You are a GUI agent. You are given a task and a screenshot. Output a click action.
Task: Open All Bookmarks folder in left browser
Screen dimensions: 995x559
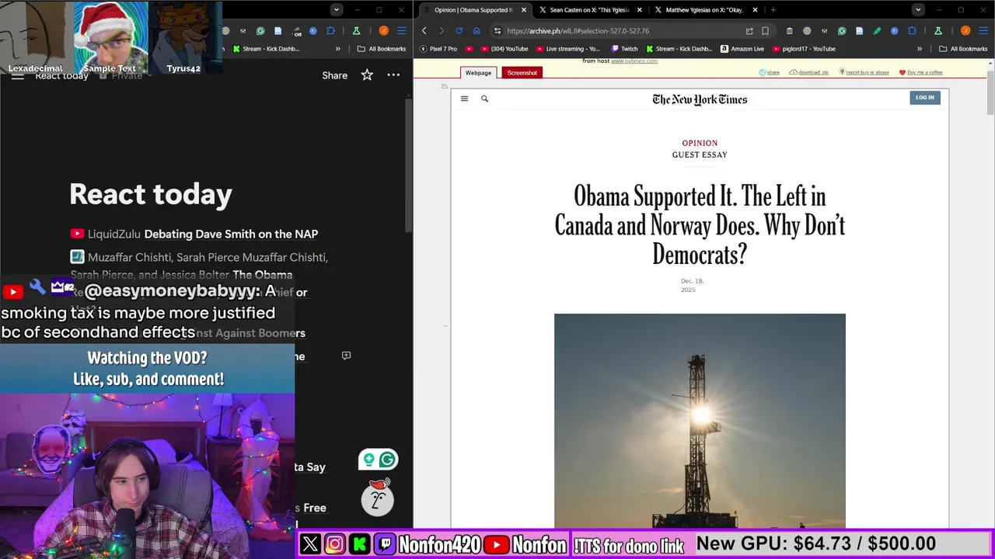(382, 49)
